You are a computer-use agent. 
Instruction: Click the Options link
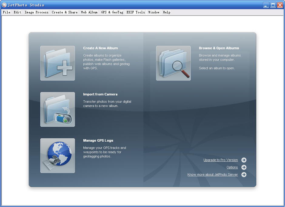pyautogui.click(x=232, y=167)
